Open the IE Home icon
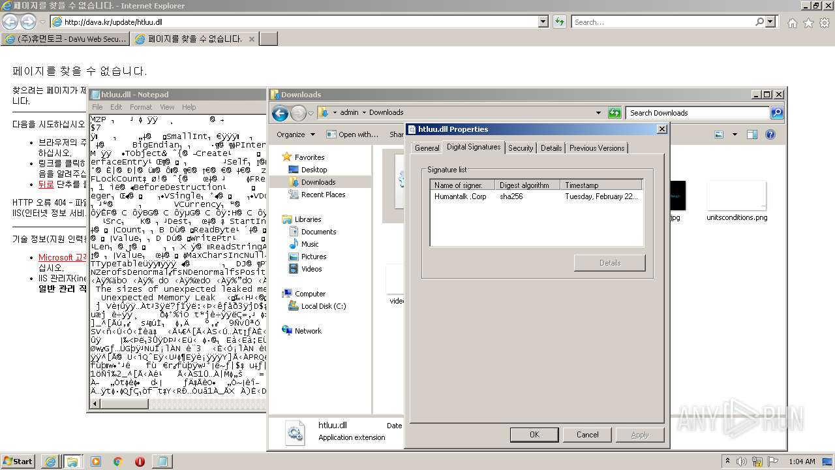Screen dimensions: 835x470 [792, 23]
